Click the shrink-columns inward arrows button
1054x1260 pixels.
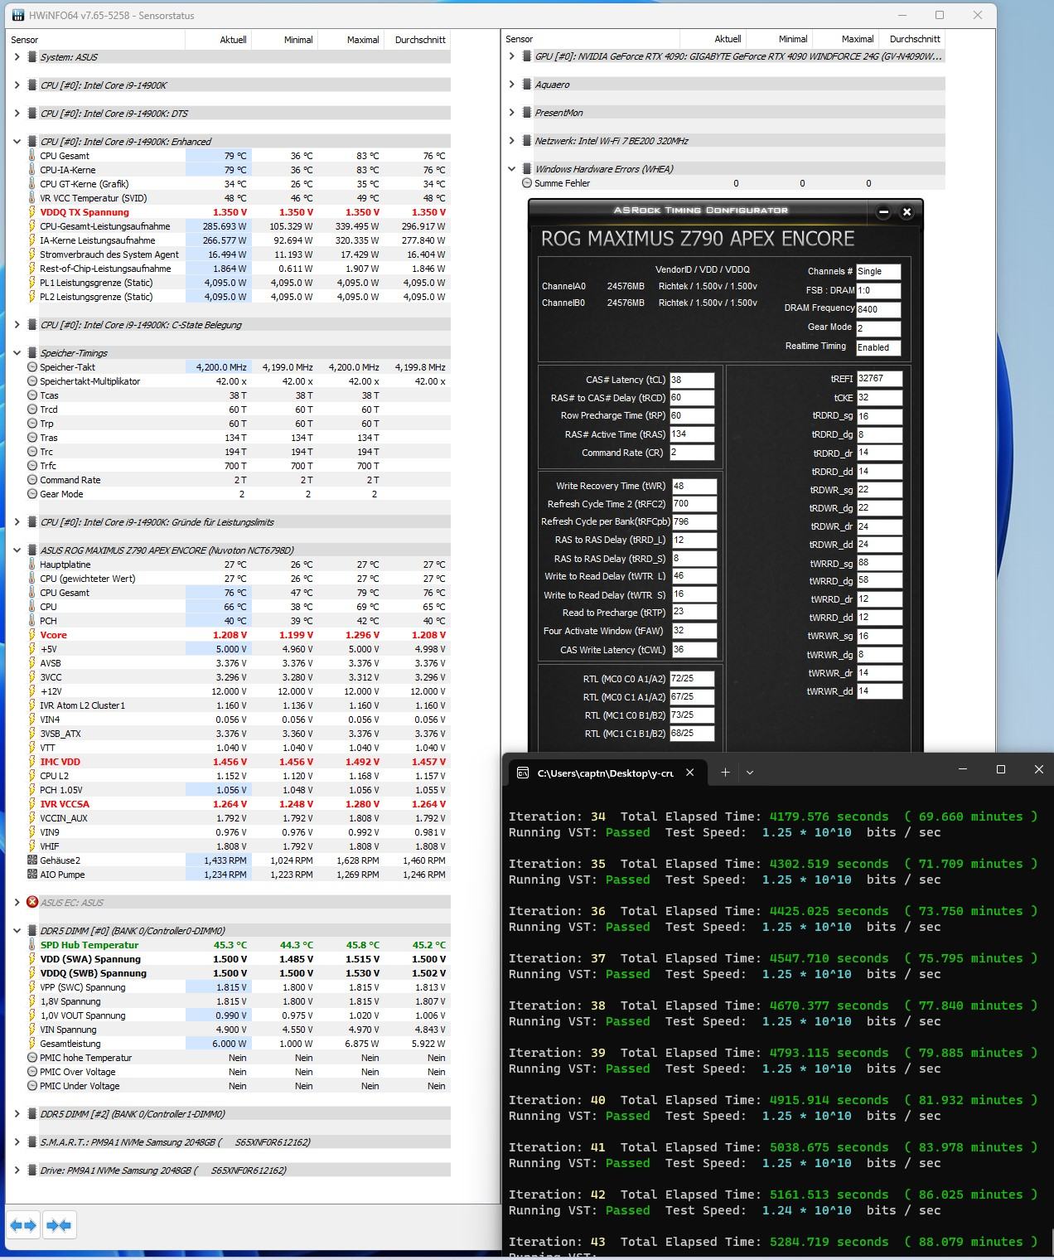[x=59, y=1225]
